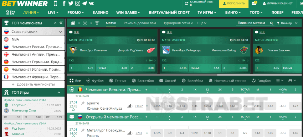Open ВИРТУАЛЬНЫЙ СПОРТ menu item

[x=169, y=12]
